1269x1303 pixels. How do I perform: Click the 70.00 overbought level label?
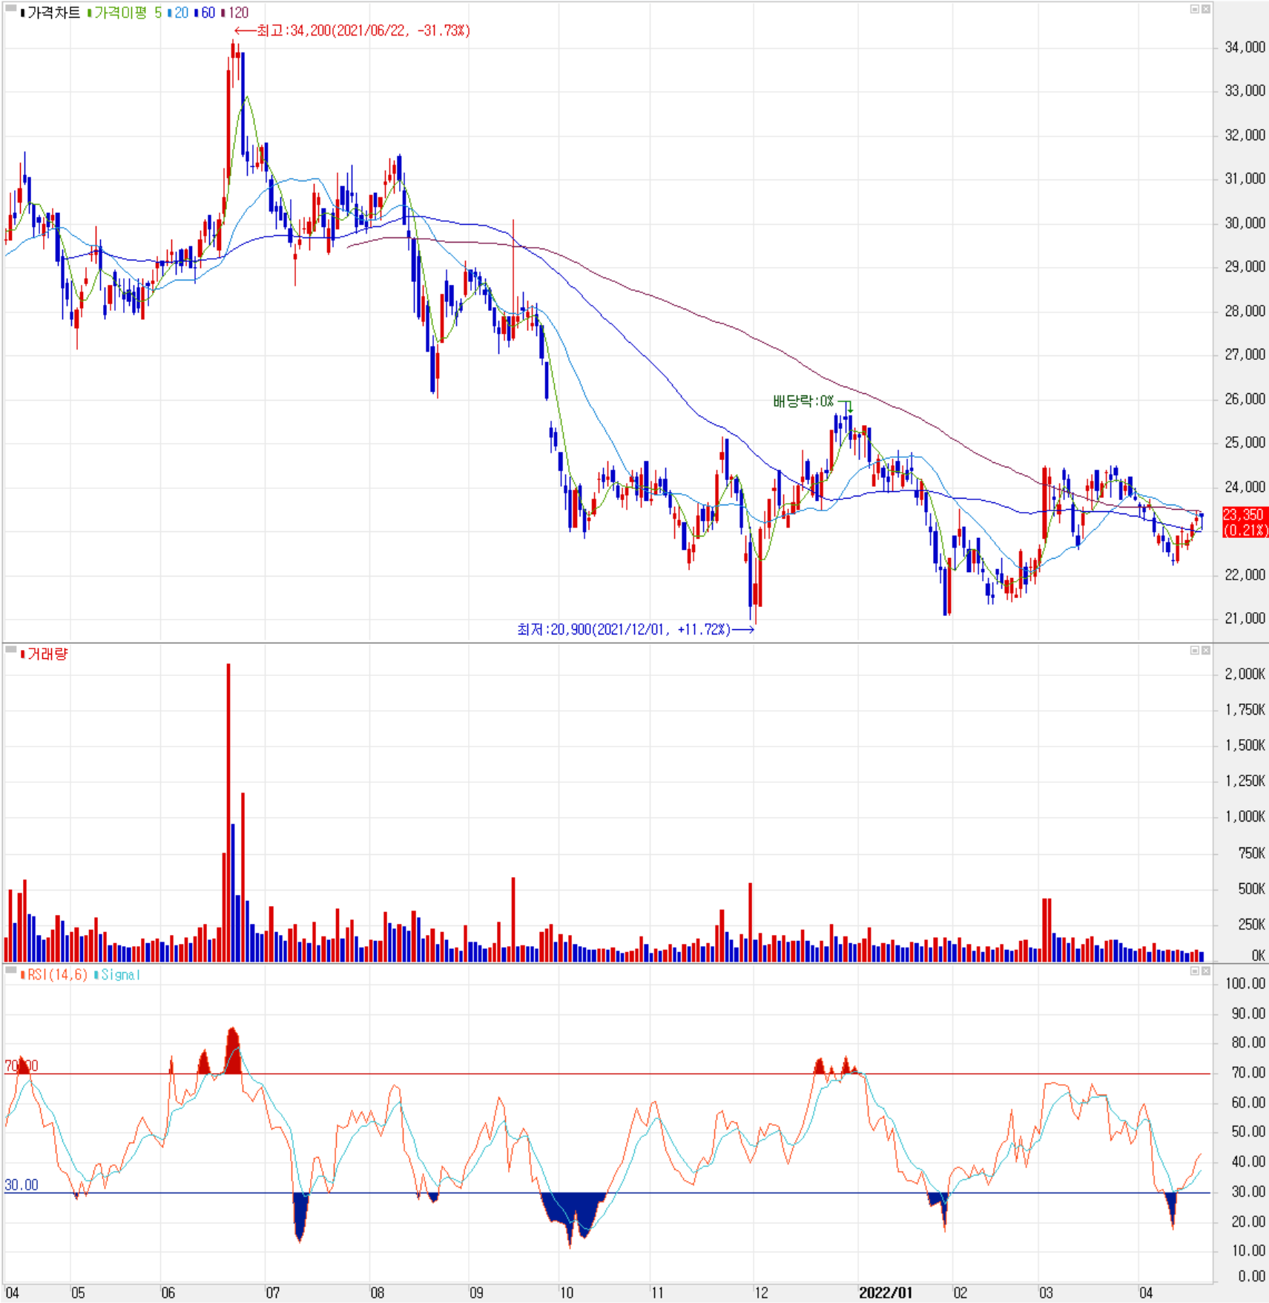point(22,1066)
